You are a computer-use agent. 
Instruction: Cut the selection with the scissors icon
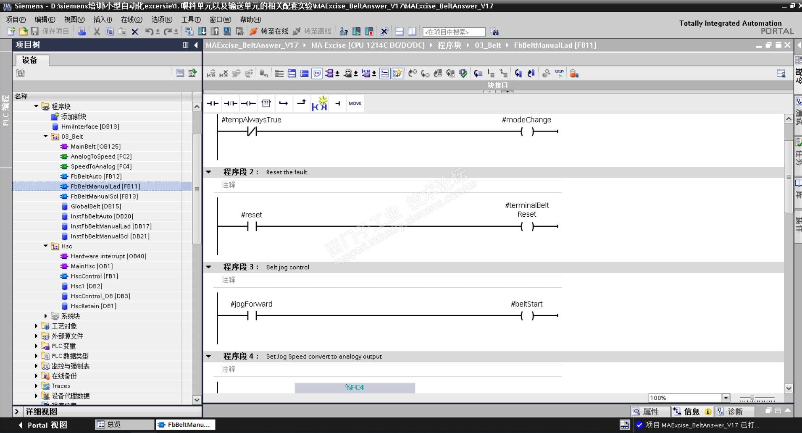97,31
